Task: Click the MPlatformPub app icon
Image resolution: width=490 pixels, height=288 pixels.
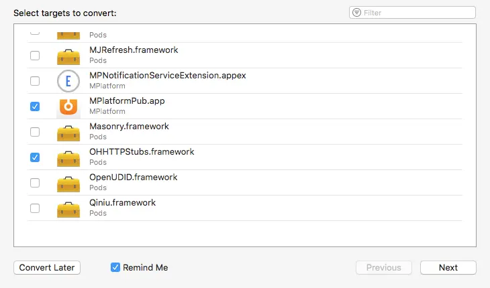Action: tap(68, 106)
